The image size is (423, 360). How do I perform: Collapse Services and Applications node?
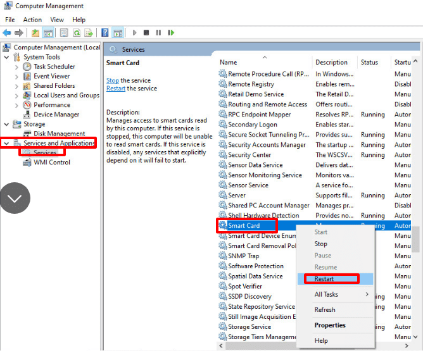7,144
